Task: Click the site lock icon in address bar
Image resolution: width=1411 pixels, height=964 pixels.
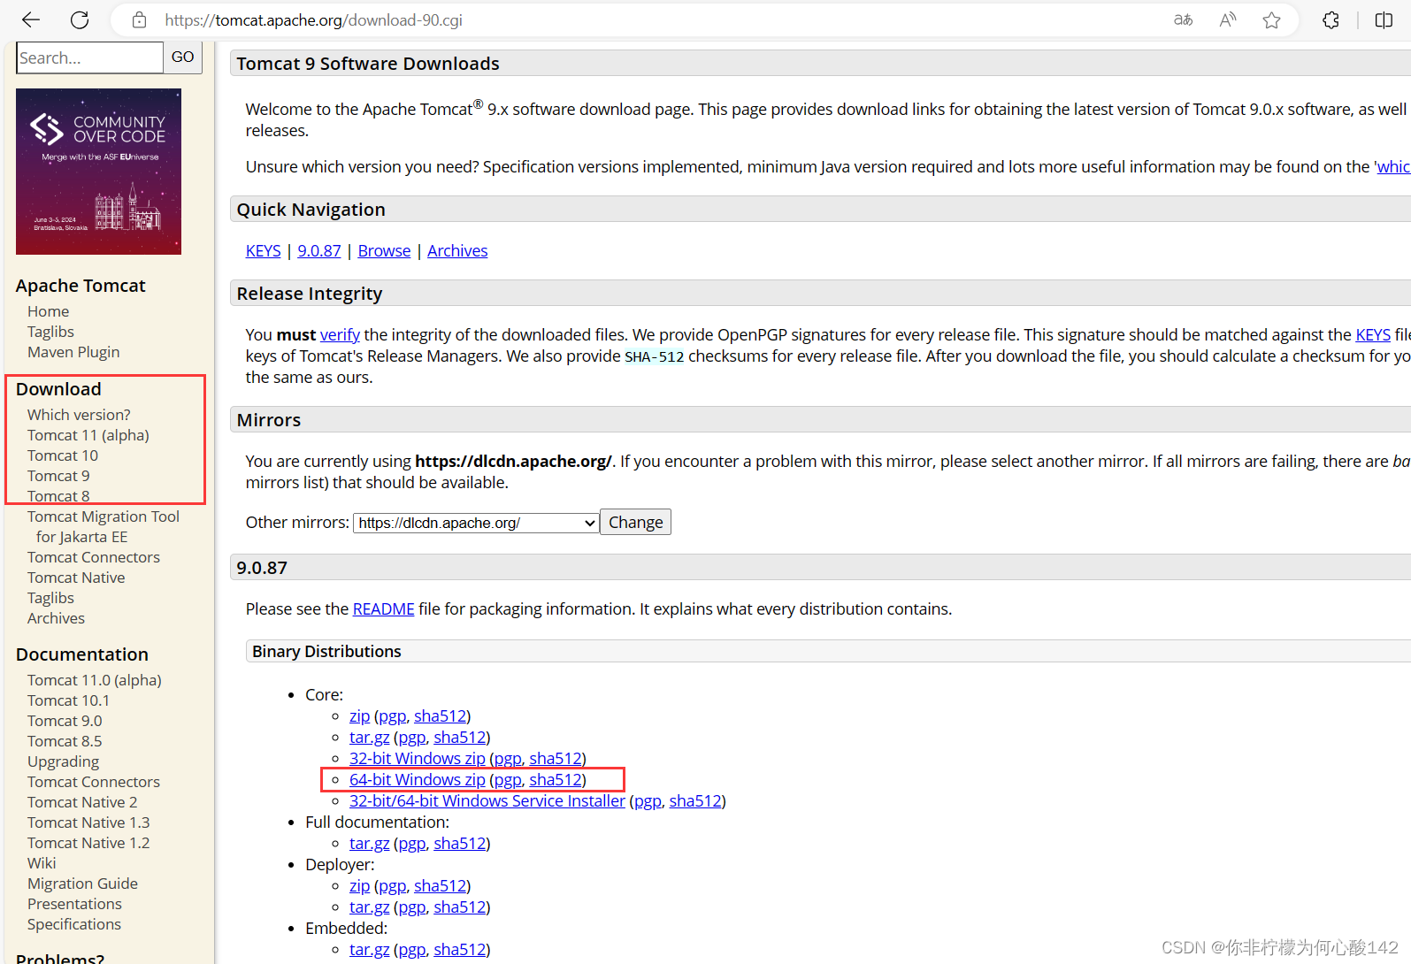Action: coord(139,19)
